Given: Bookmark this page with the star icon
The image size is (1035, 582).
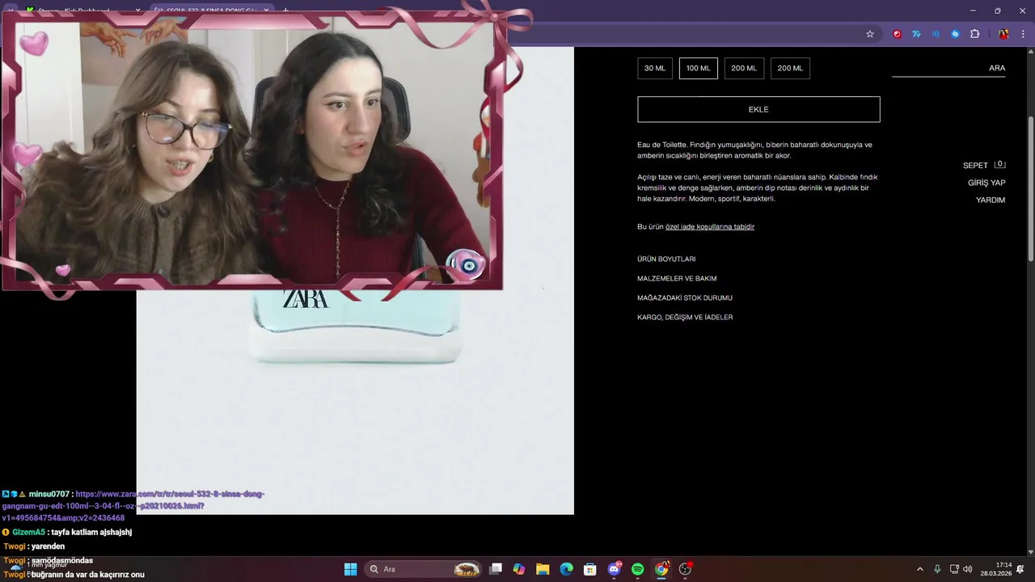Looking at the screenshot, I should (x=870, y=34).
